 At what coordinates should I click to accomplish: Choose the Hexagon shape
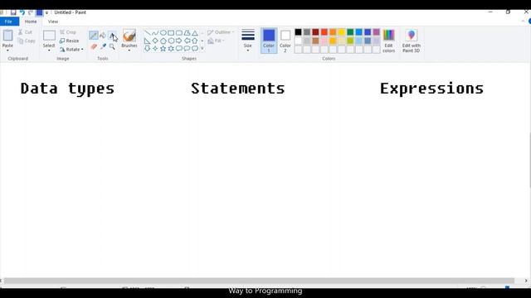[x=171, y=41]
